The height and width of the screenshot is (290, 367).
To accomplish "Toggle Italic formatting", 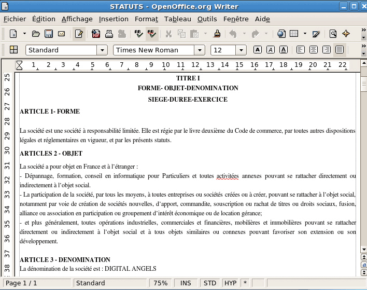I will coord(271,50).
